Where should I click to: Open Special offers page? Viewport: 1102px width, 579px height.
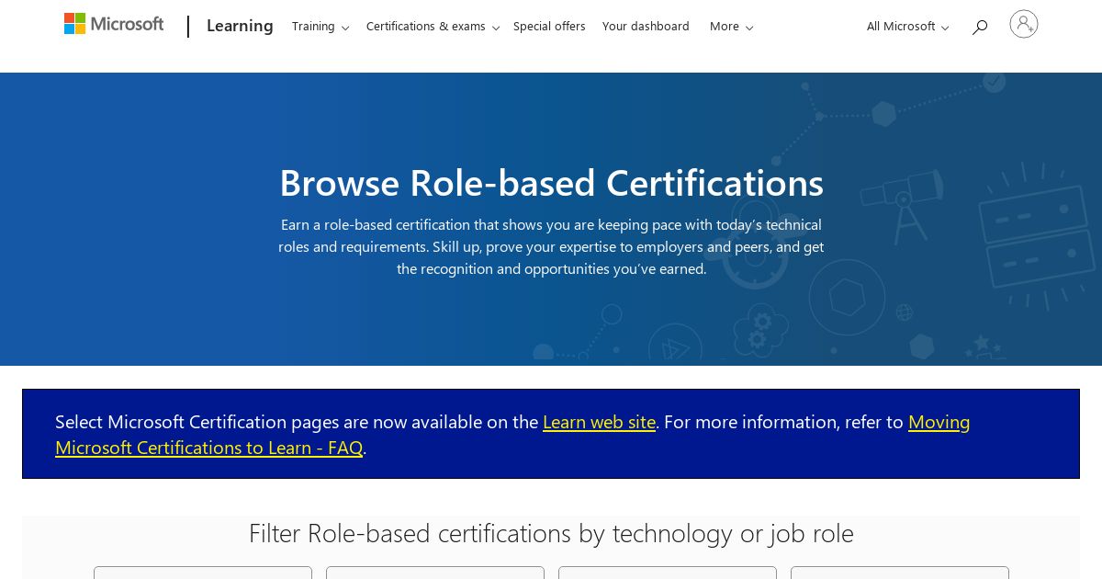[549, 27]
